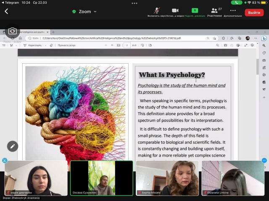Image resolution: width=269 pixels, height=201 pixels.
Task: Open the participants list
Action: point(214,10)
